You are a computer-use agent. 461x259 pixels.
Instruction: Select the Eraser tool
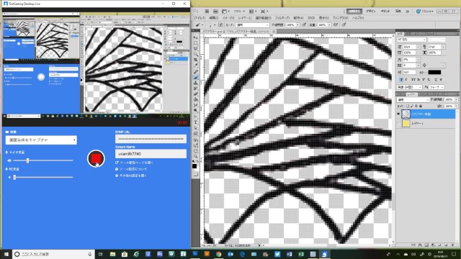coord(195,94)
